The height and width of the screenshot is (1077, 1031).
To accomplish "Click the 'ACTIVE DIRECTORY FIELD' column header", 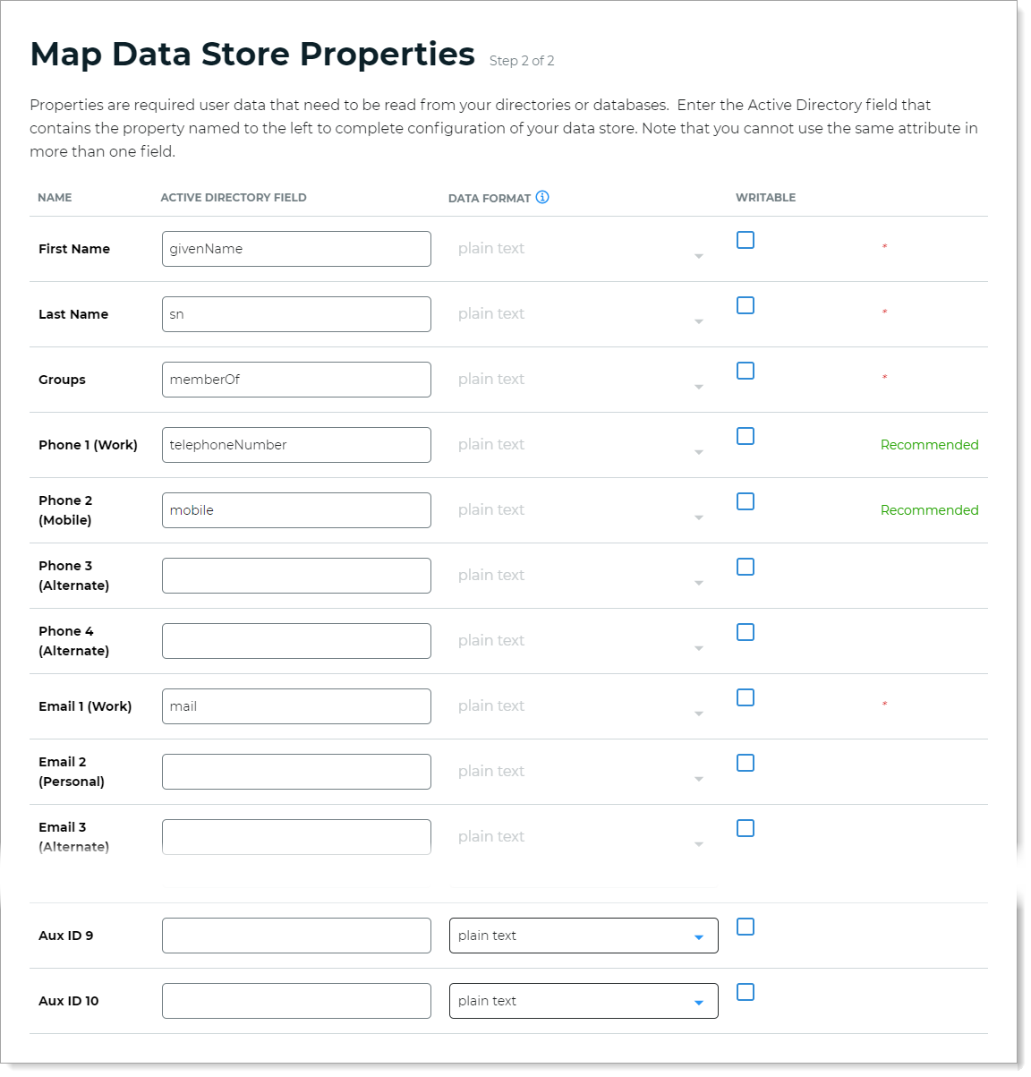I will click(x=234, y=198).
